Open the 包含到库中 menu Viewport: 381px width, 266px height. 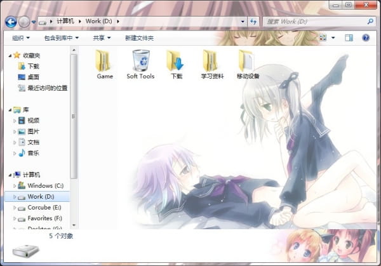[x=62, y=38]
